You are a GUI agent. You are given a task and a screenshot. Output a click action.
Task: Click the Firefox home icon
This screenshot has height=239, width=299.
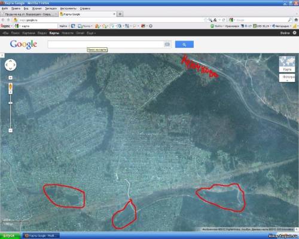point(296,20)
